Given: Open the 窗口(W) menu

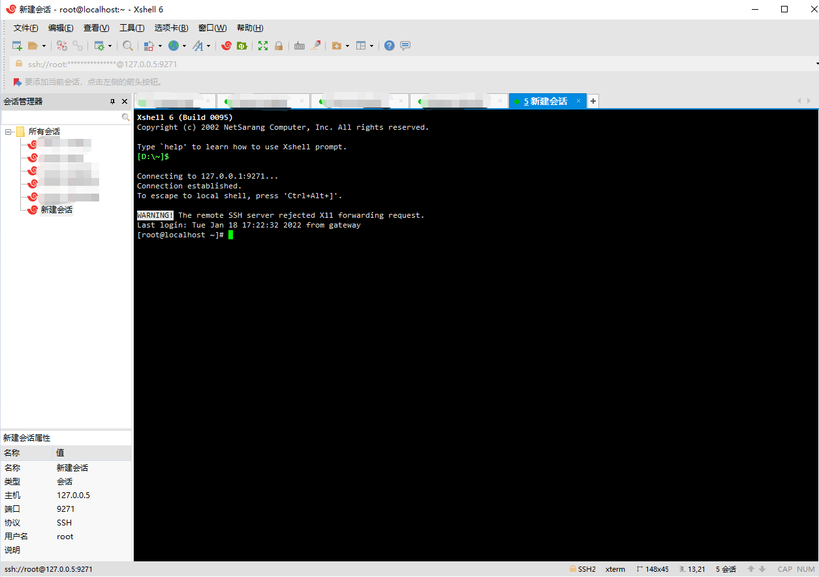Looking at the screenshot, I should tap(213, 28).
